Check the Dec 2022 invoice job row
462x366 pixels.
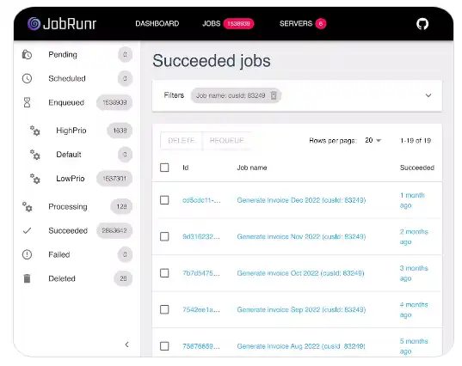point(164,200)
